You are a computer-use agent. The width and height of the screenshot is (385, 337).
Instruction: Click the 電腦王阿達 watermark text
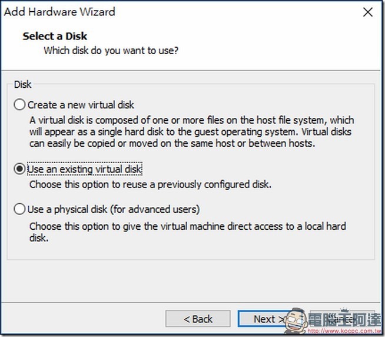344,319
